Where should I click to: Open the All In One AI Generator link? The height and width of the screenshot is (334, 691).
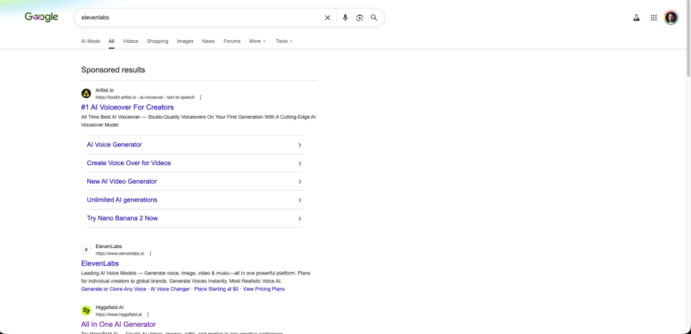[119, 324]
